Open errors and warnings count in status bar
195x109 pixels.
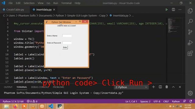tap(32, 101)
